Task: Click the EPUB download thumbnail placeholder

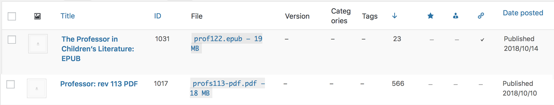Action: (x=38, y=44)
